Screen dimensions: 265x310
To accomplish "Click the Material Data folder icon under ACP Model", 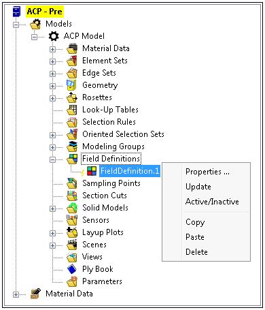I will 72,48.
